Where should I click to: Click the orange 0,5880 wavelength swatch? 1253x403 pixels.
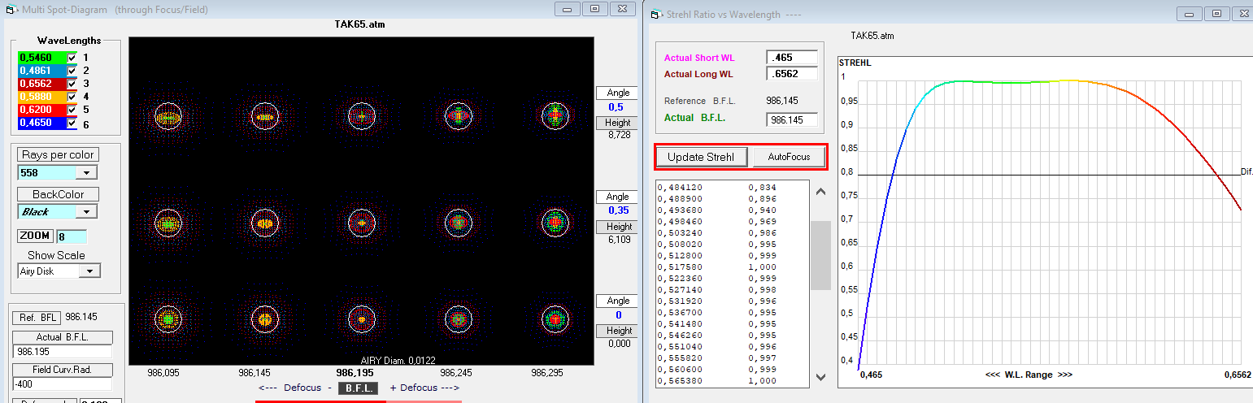pyautogui.click(x=42, y=97)
